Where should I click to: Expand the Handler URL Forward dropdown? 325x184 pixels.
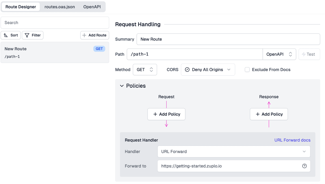234,152
